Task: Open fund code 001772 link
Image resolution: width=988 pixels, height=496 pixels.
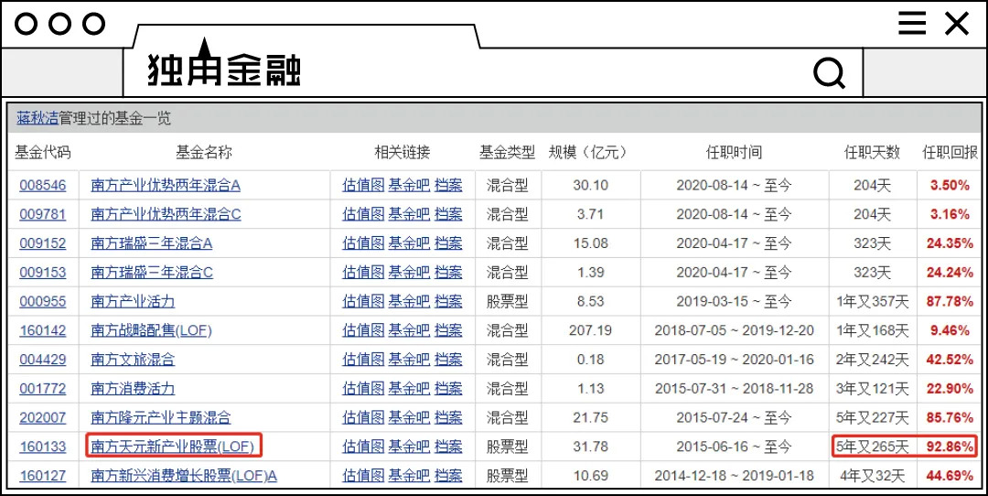Action: (42, 389)
